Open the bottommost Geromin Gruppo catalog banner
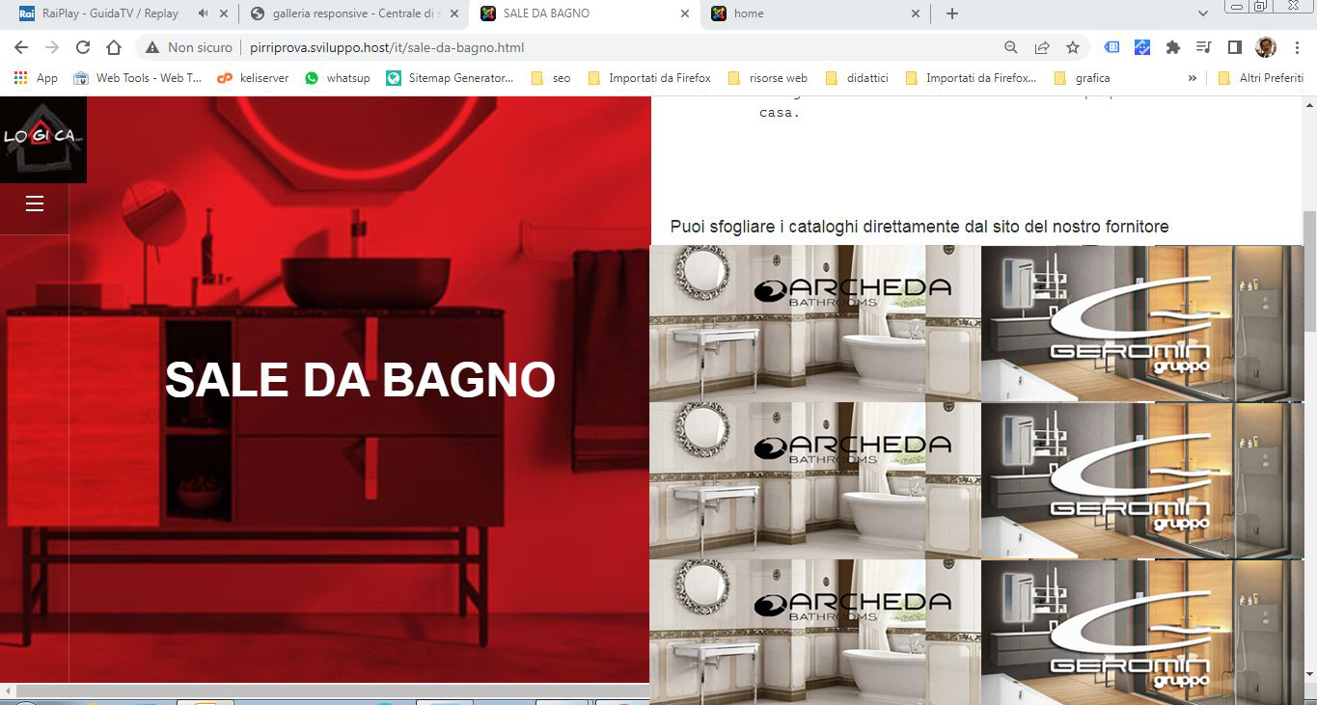This screenshot has width=1317, height=705. [1142, 632]
